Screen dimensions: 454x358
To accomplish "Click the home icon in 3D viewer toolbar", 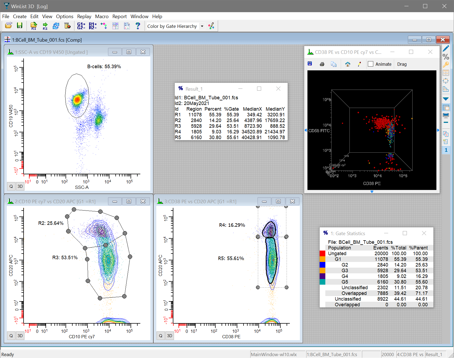I will pyautogui.click(x=348, y=64).
